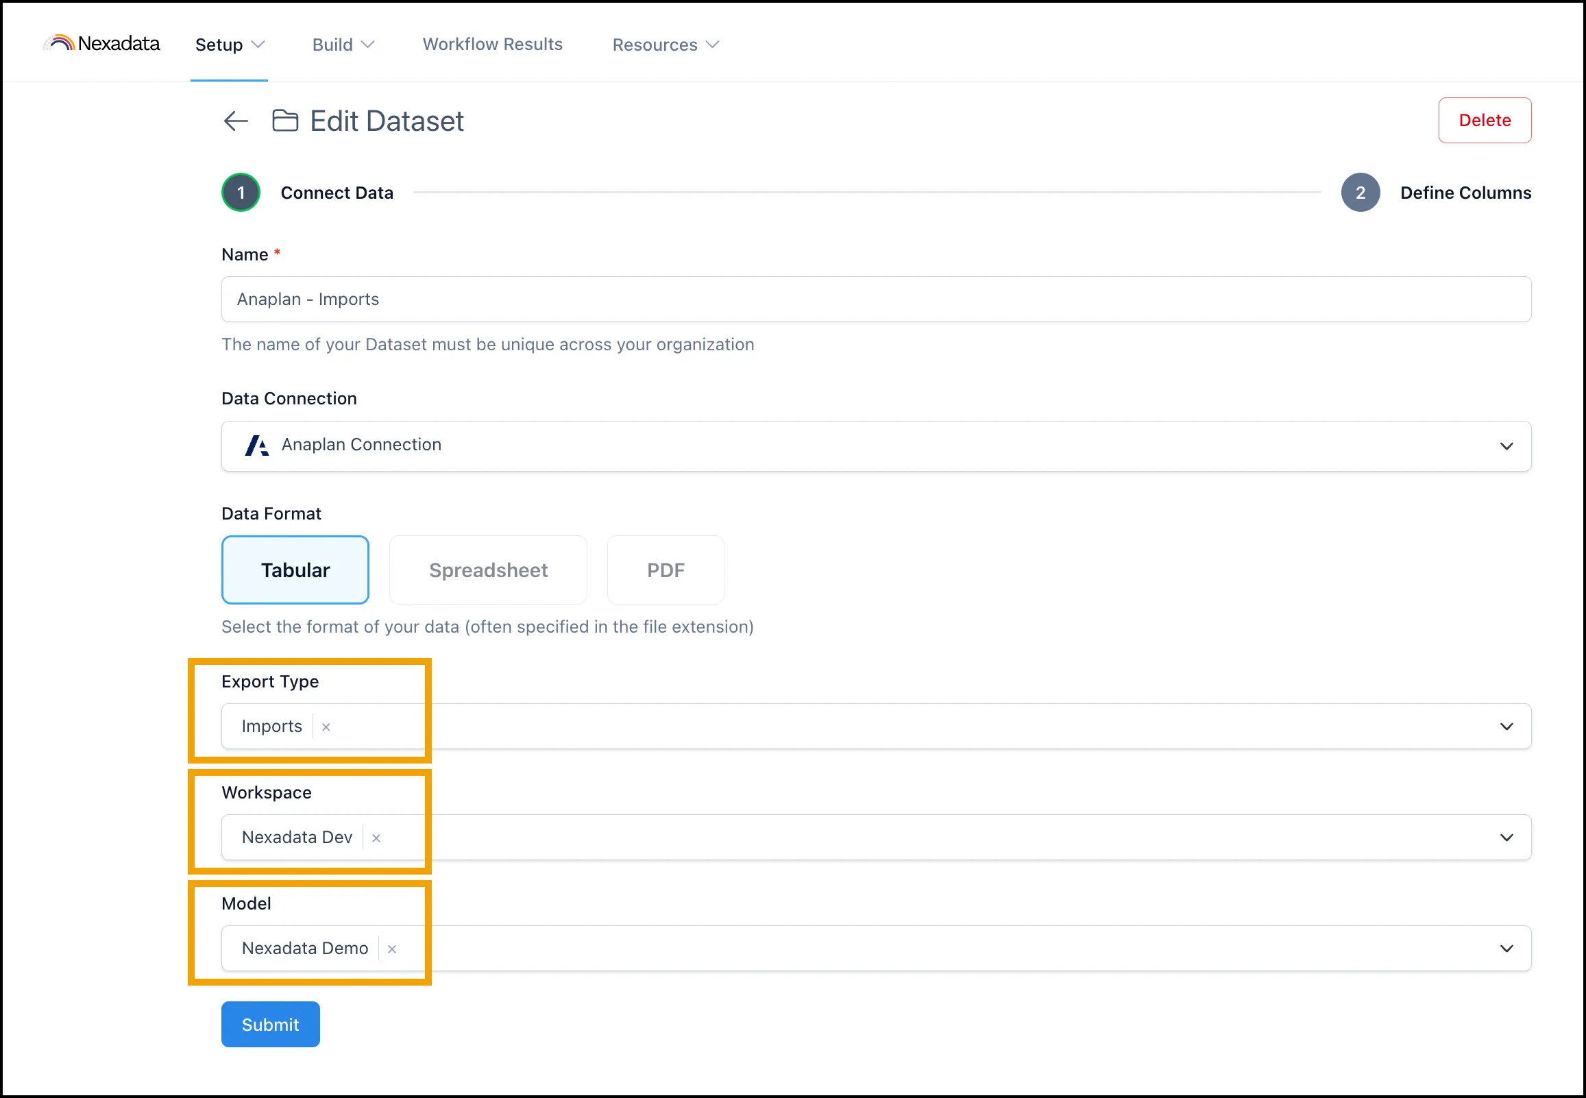1586x1098 pixels.
Task: Open the Setup menu
Action: (x=230, y=45)
